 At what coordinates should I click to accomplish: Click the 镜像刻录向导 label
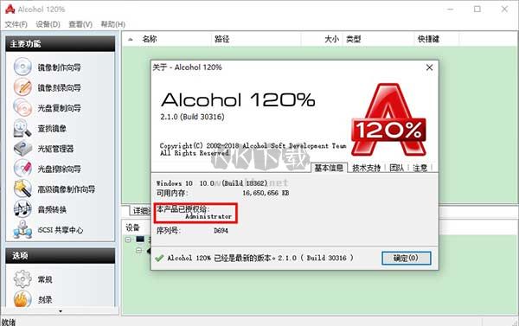[x=59, y=87]
